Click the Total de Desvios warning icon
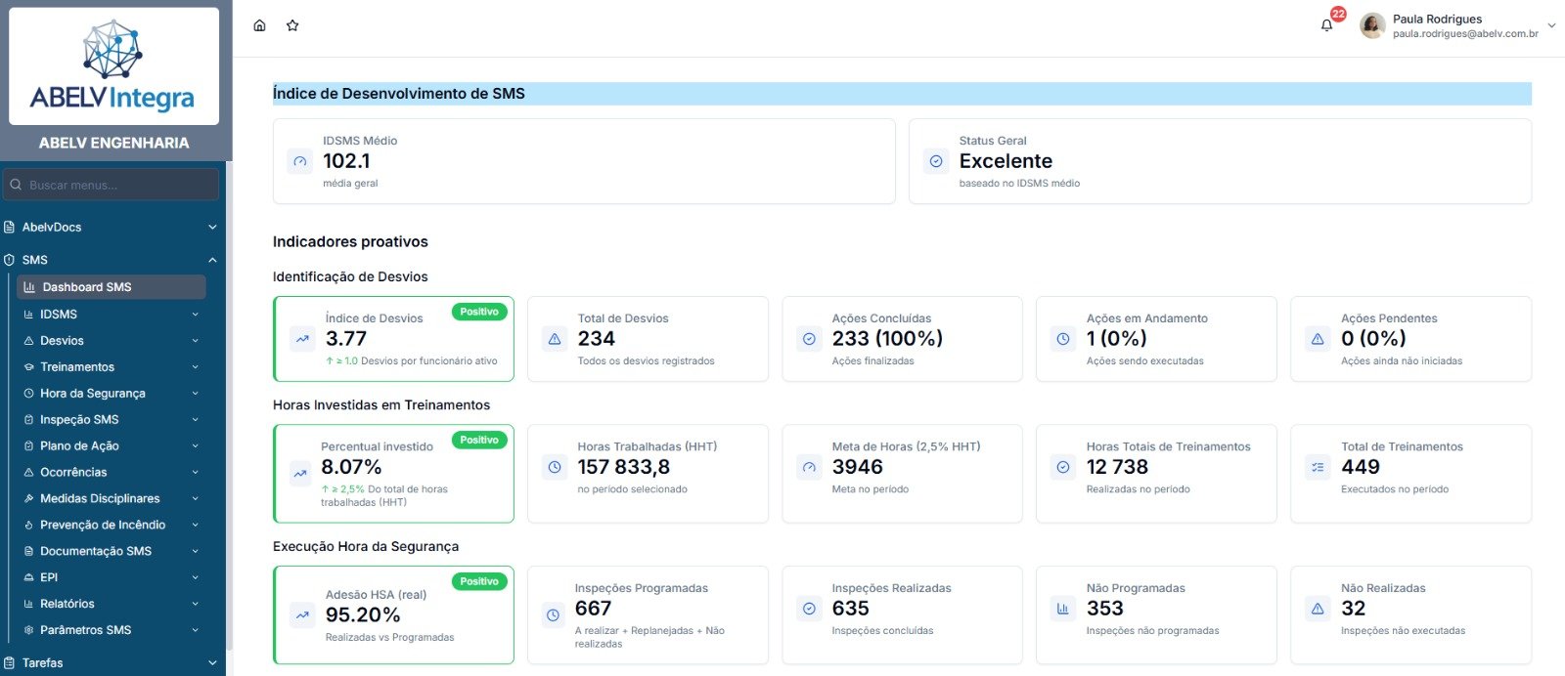 pyautogui.click(x=555, y=339)
